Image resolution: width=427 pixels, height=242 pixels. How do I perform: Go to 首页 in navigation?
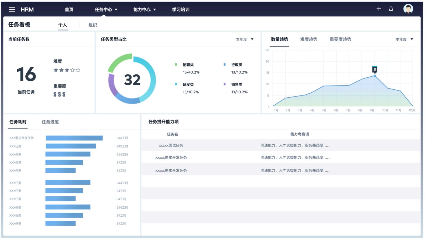tap(69, 10)
